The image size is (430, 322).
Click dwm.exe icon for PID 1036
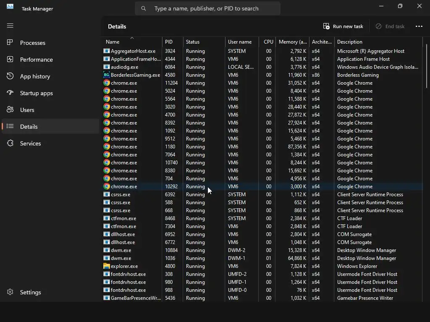point(106,258)
